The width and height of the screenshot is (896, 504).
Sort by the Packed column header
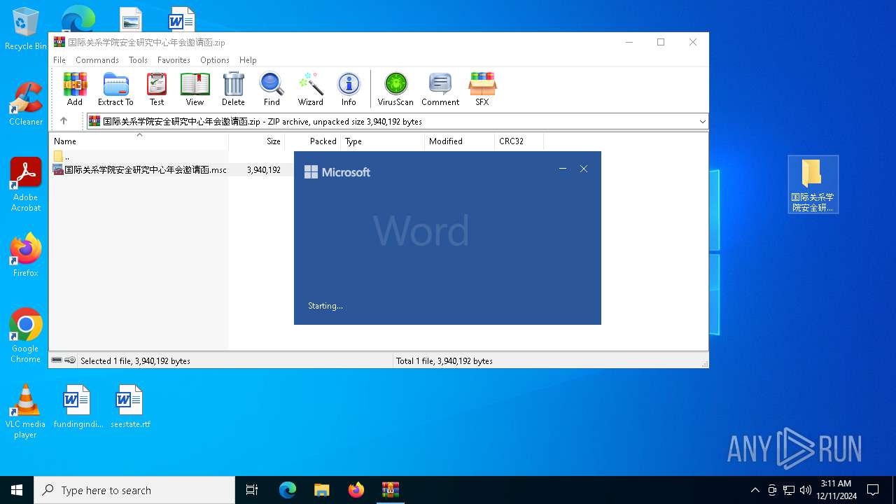(312, 141)
